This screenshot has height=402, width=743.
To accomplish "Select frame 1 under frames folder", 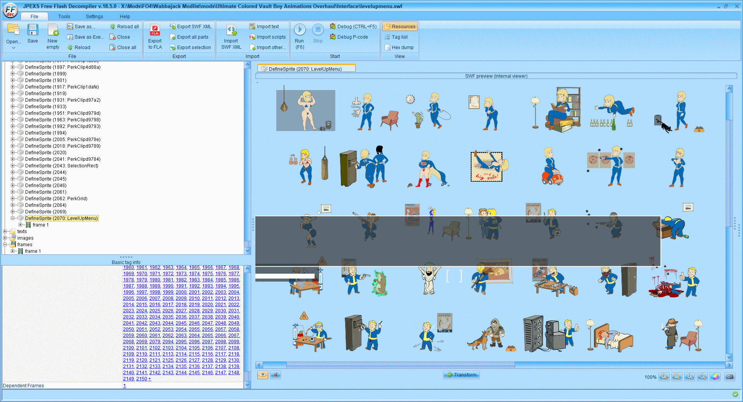I will [x=33, y=251].
